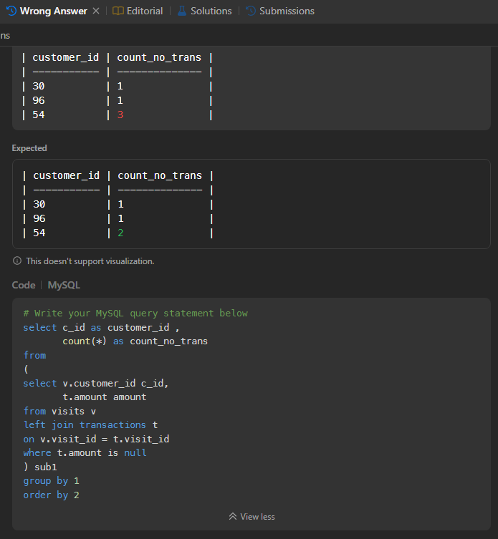
Task: Click the '# Write your MySQL query' comment
Action: click(x=135, y=314)
